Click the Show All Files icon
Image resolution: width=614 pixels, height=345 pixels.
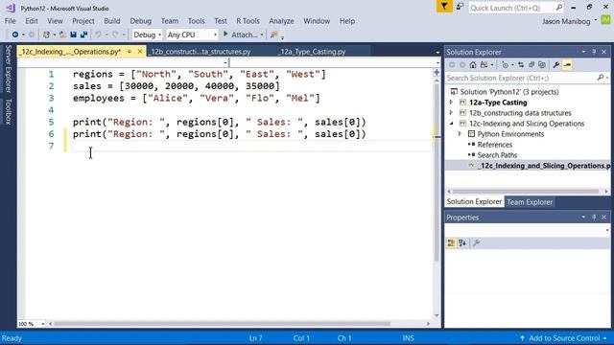[542, 65]
